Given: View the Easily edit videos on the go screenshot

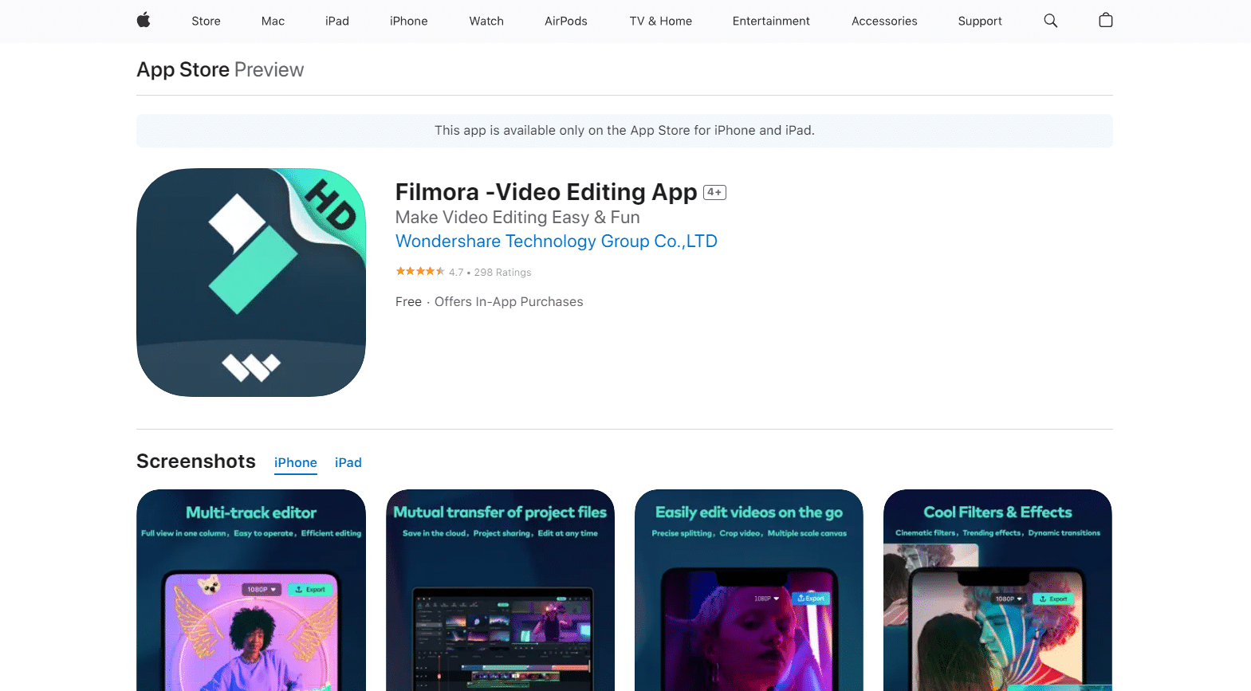Looking at the screenshot, I should pos(749,590).
